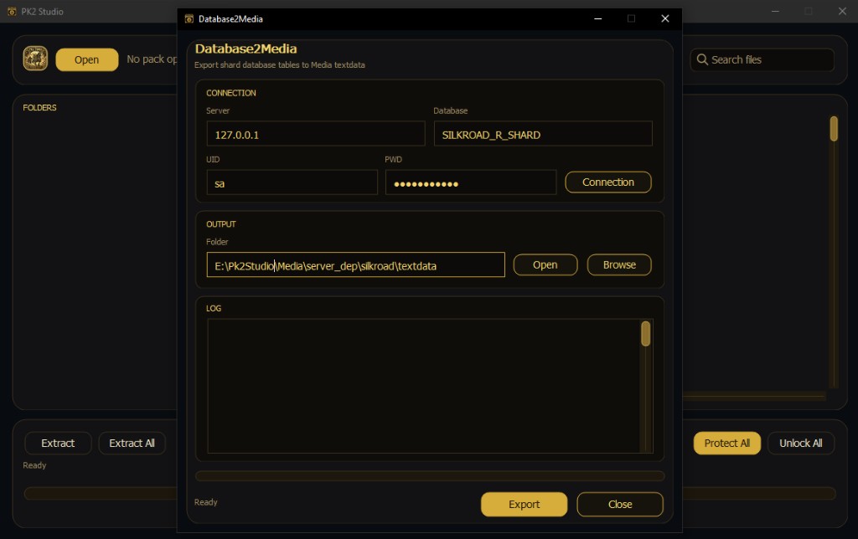Click the FOLDERS panel heading
This screenshot has width=858, height=539.
pyautogui.click(x=39, y=108)
